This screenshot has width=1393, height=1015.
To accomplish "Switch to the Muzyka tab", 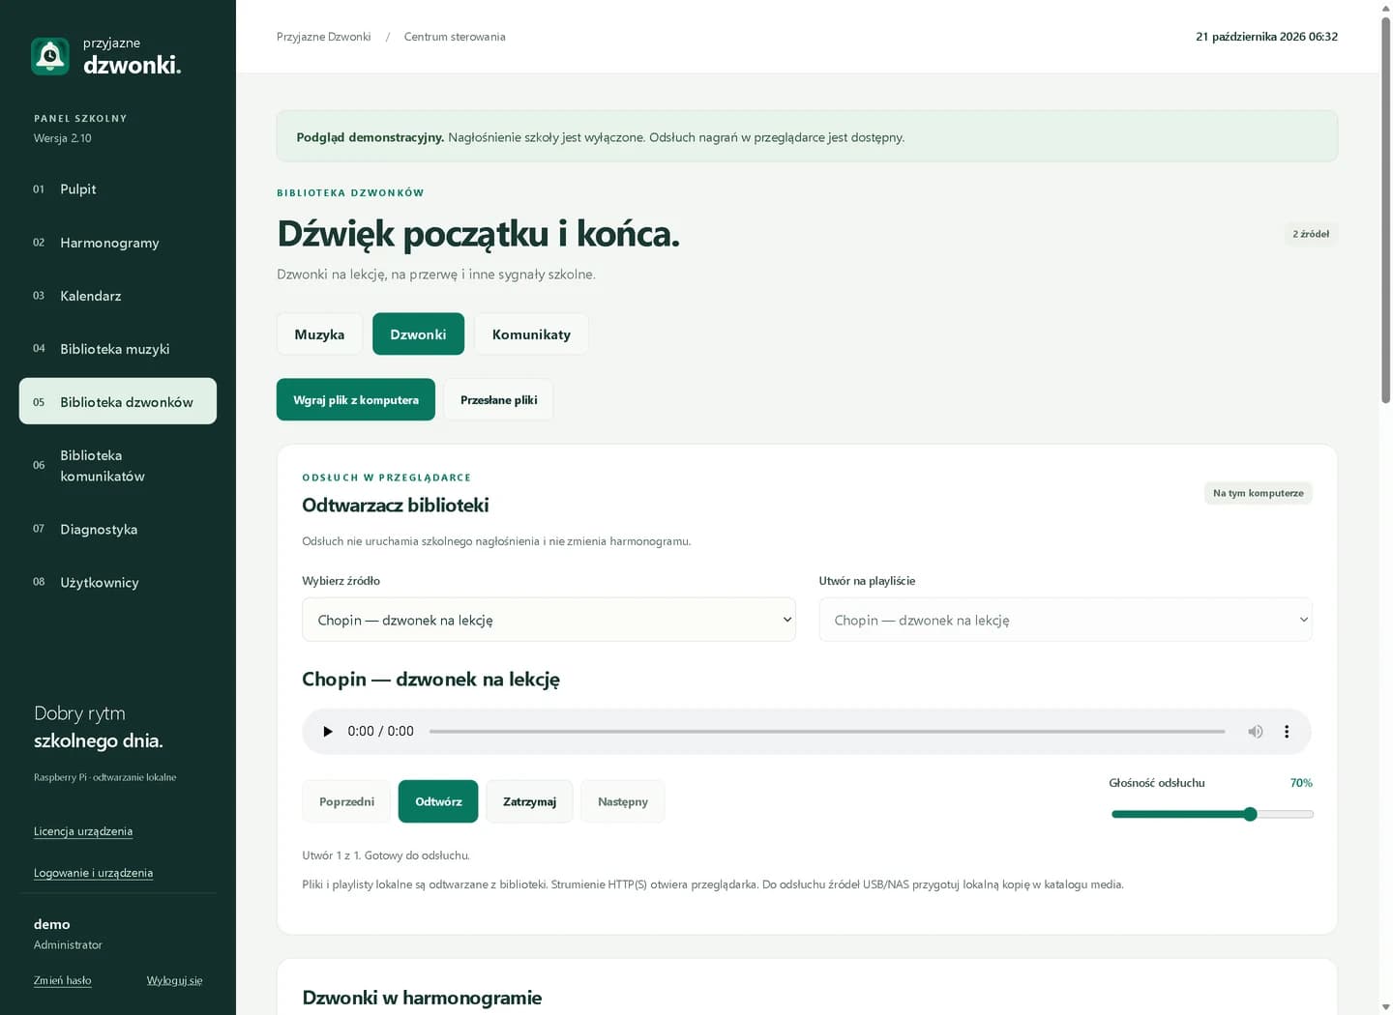I will [x=319, y=334].
